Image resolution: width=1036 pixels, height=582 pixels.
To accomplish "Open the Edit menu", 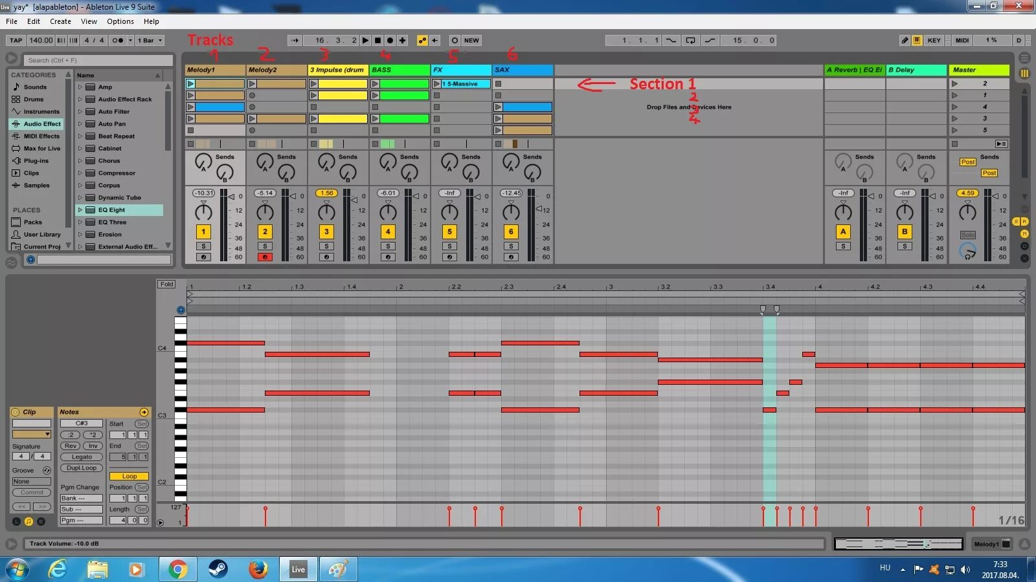I will coord(34,21).
